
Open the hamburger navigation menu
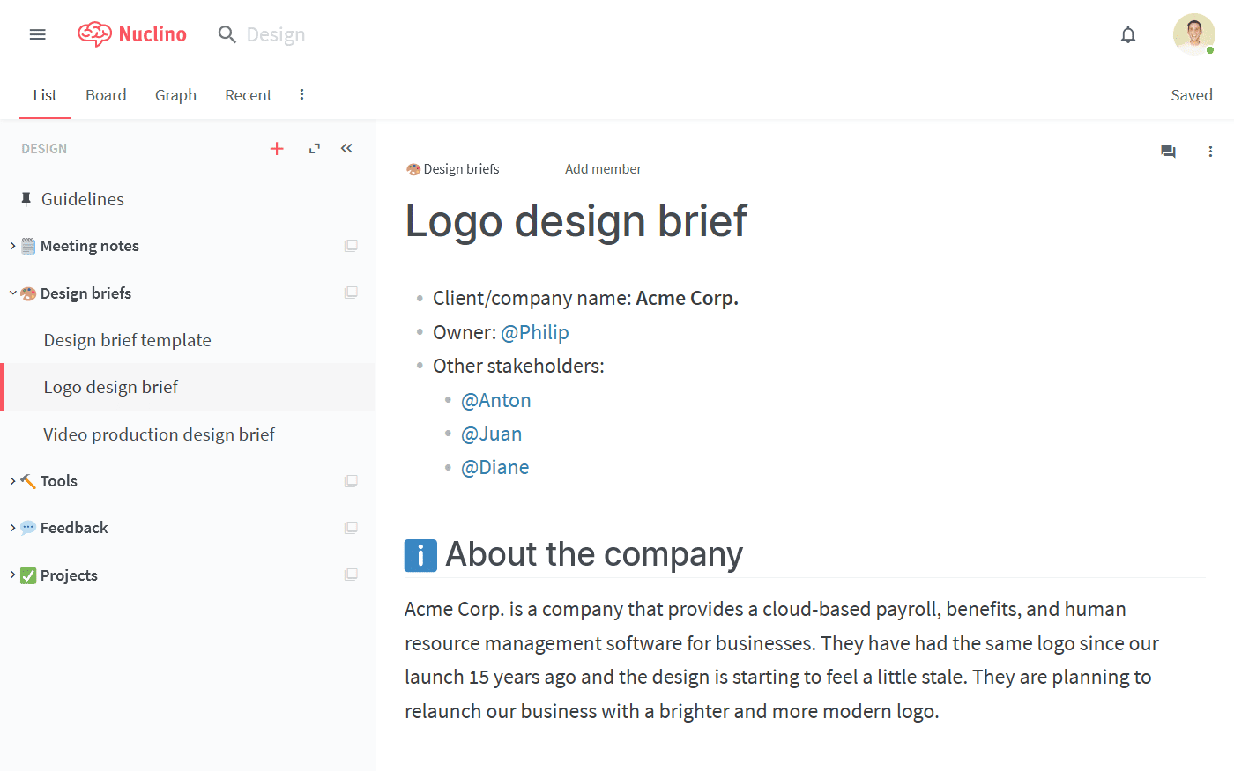(37, 34)
